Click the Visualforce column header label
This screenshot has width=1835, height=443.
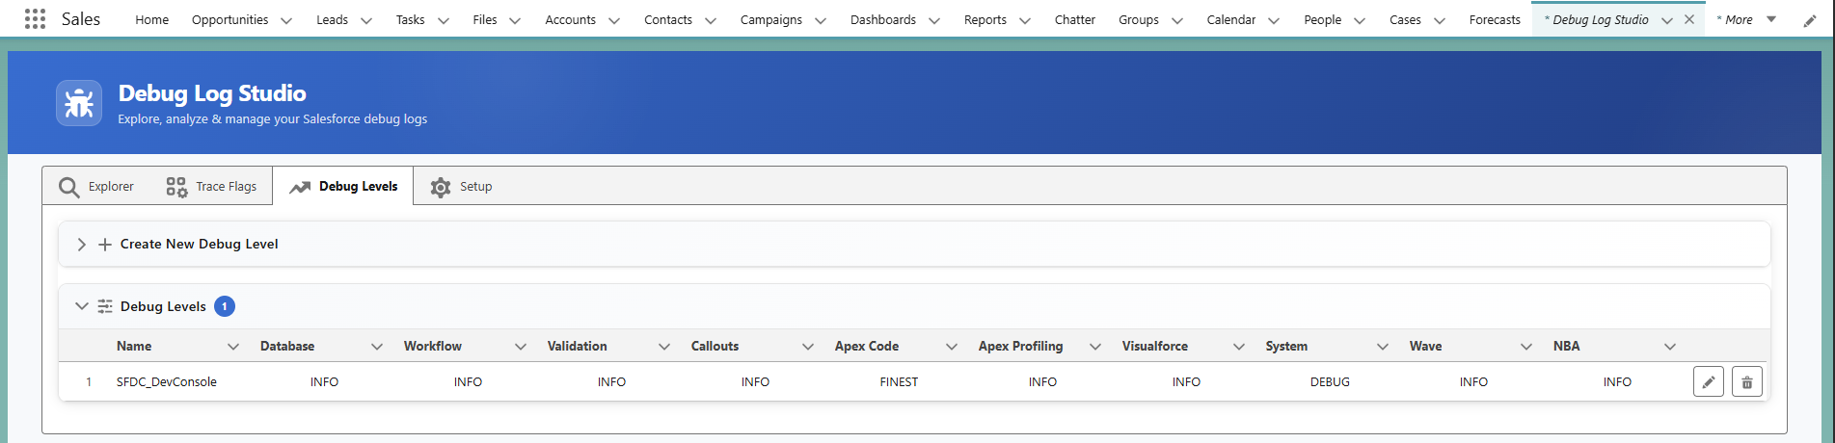click(1155, 346)
